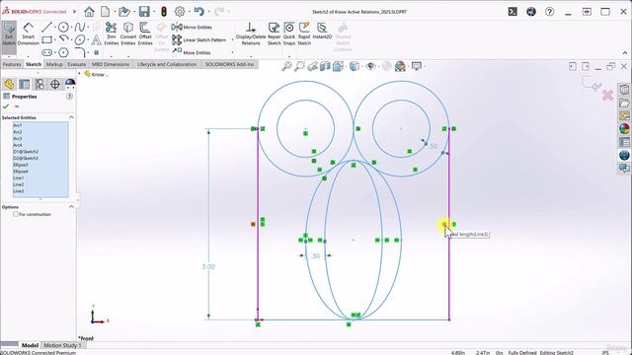The width and height of the screenshot is (632, 355).
Task: Select the Polygon sketch tool
Action: pos(63,52)
